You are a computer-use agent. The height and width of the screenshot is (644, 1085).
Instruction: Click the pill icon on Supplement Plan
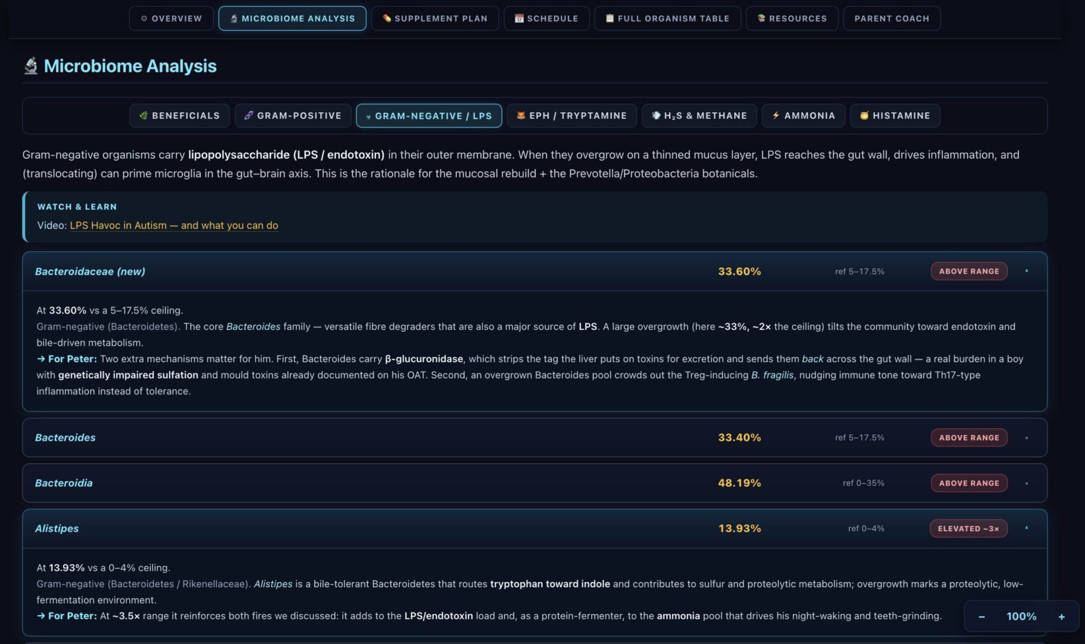tap(387, 18)
